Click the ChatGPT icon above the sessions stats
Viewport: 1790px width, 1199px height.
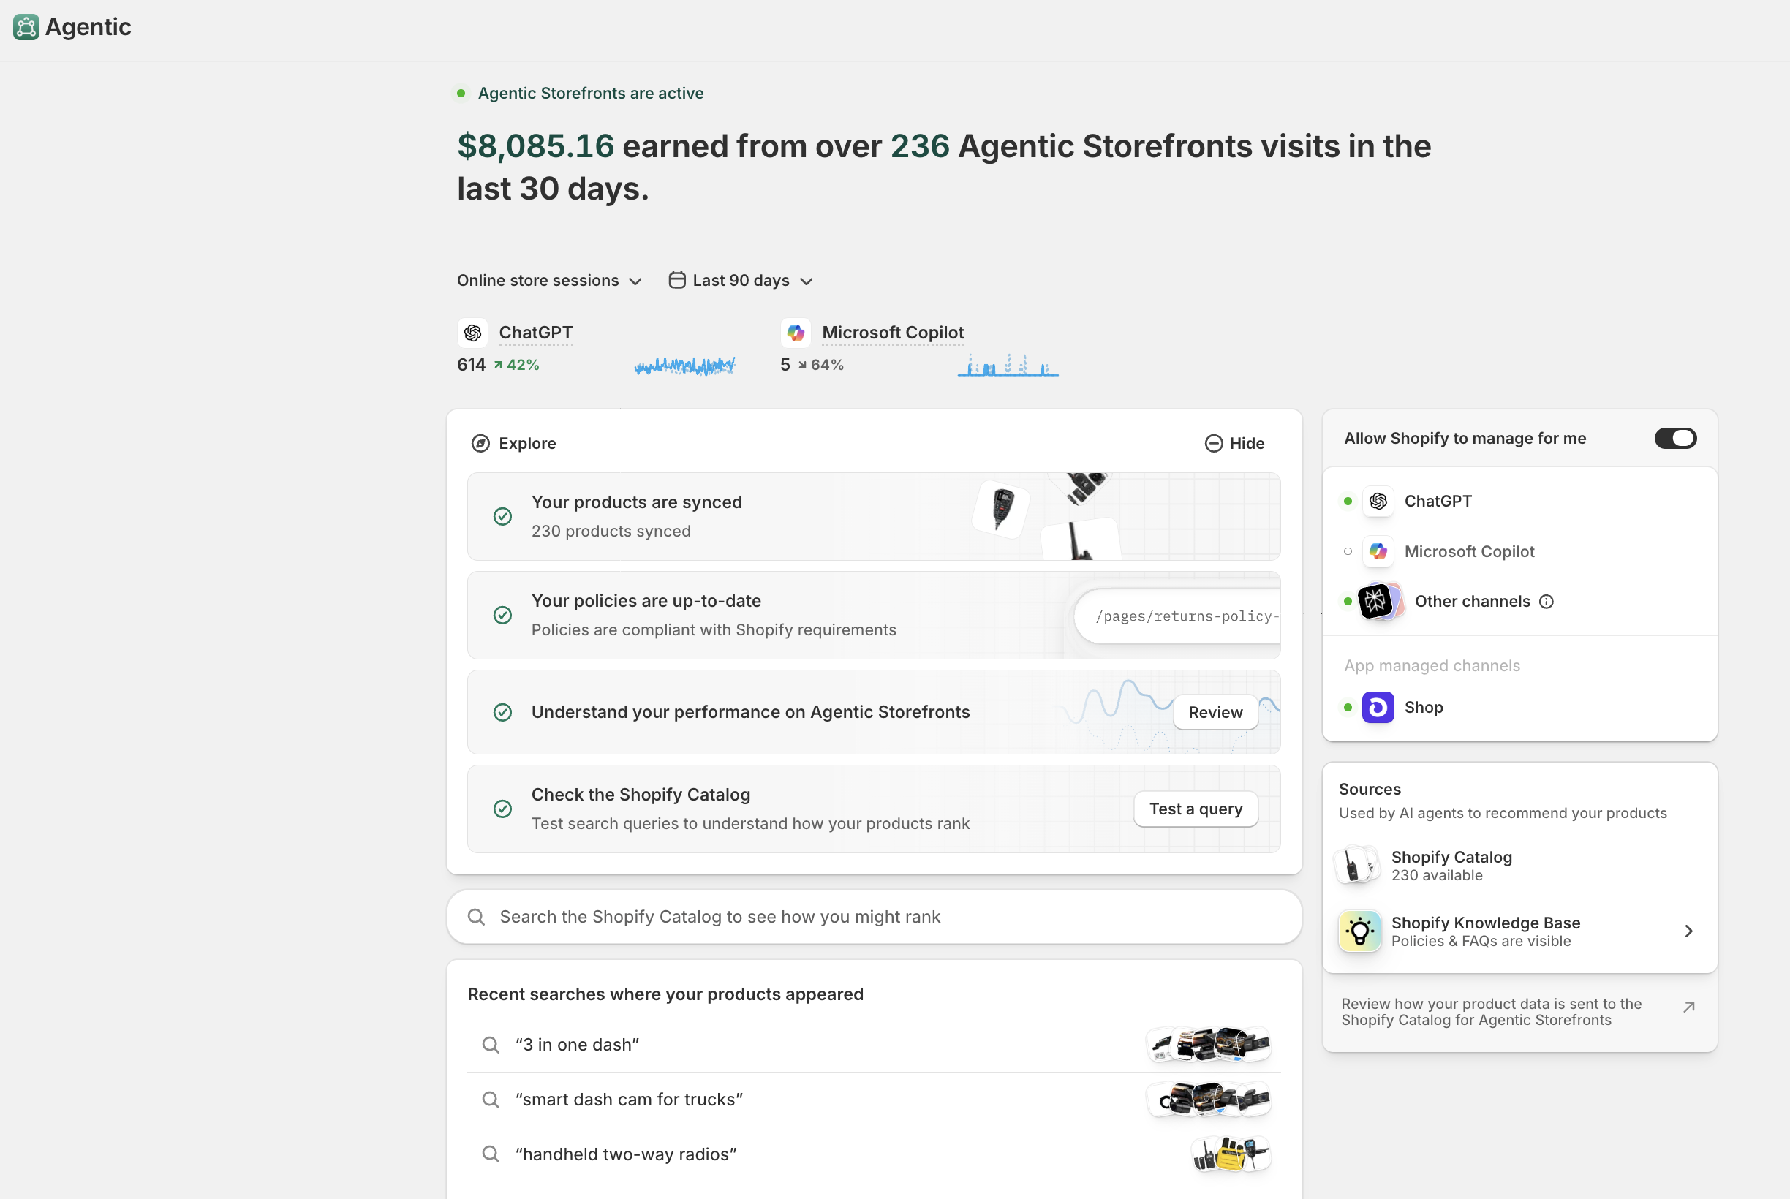click(472, 333)
